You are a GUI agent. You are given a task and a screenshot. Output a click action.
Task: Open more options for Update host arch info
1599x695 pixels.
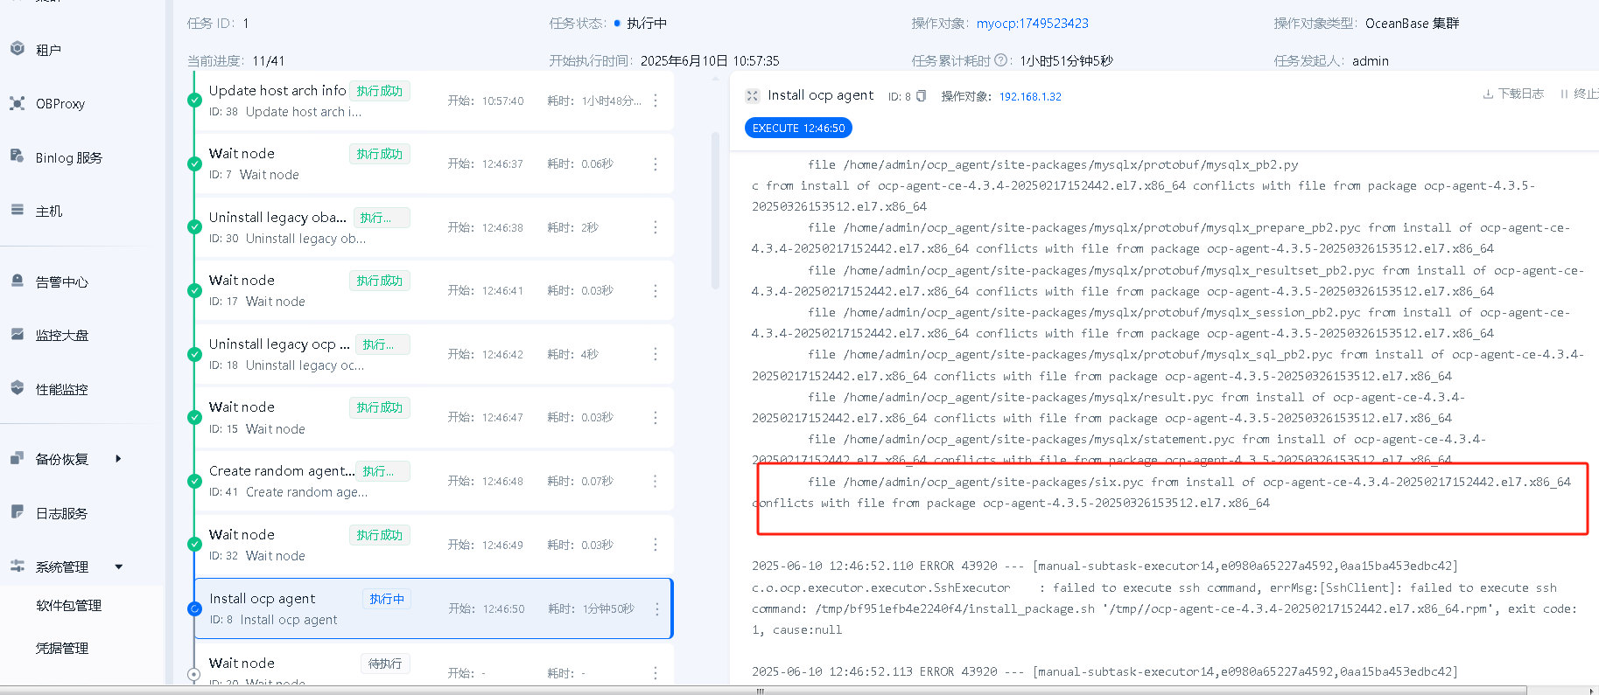click(x=656, y=101)
